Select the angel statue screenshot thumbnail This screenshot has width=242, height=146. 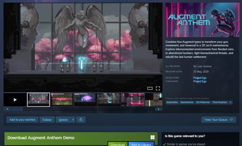point(38,100)
